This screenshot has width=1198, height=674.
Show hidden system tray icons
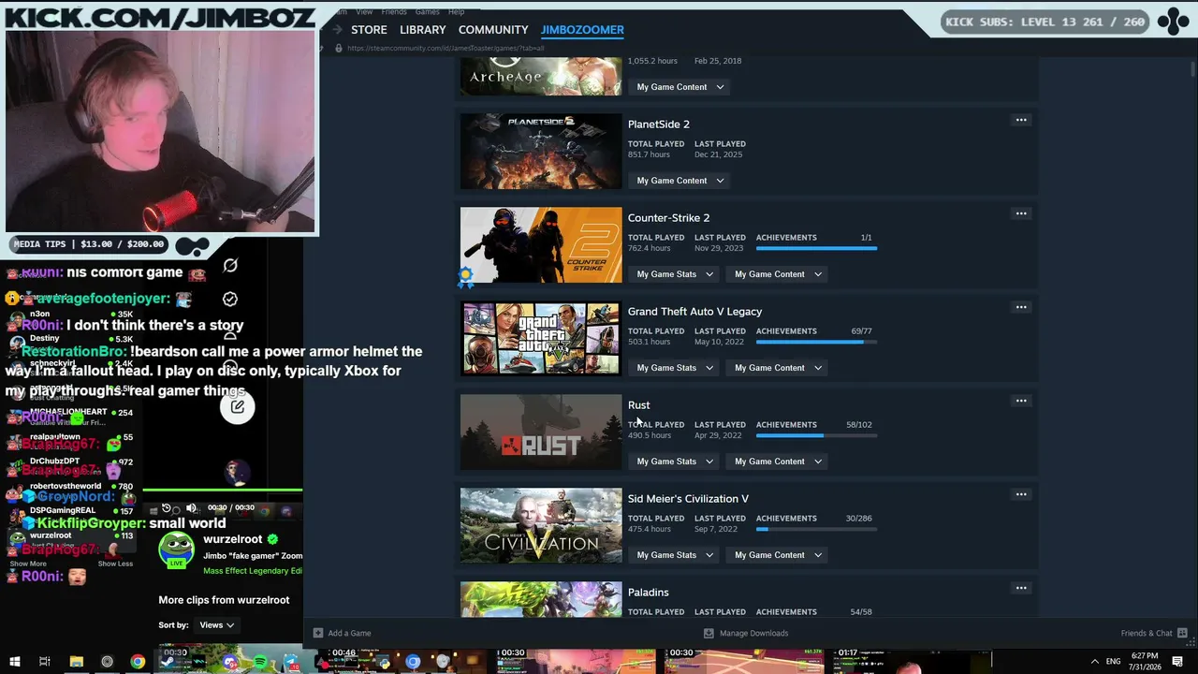[x=1097, y=662]
